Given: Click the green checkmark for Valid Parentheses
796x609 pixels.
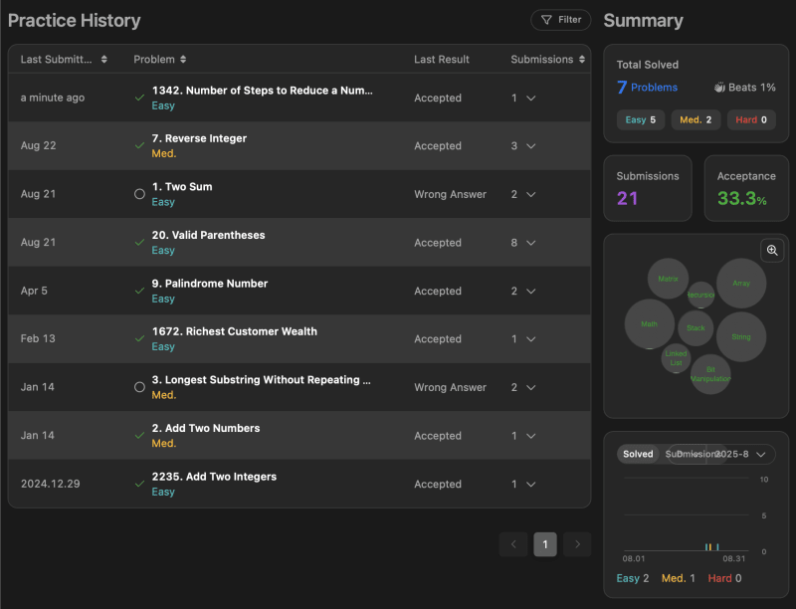Looking at the screenshot, I should tap(139, 243).
